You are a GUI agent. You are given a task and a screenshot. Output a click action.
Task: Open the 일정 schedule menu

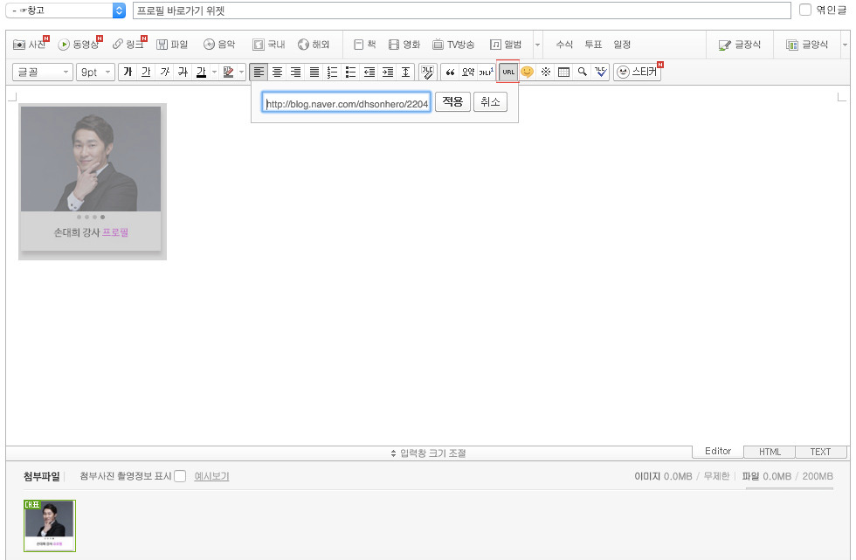pos(622,45)
